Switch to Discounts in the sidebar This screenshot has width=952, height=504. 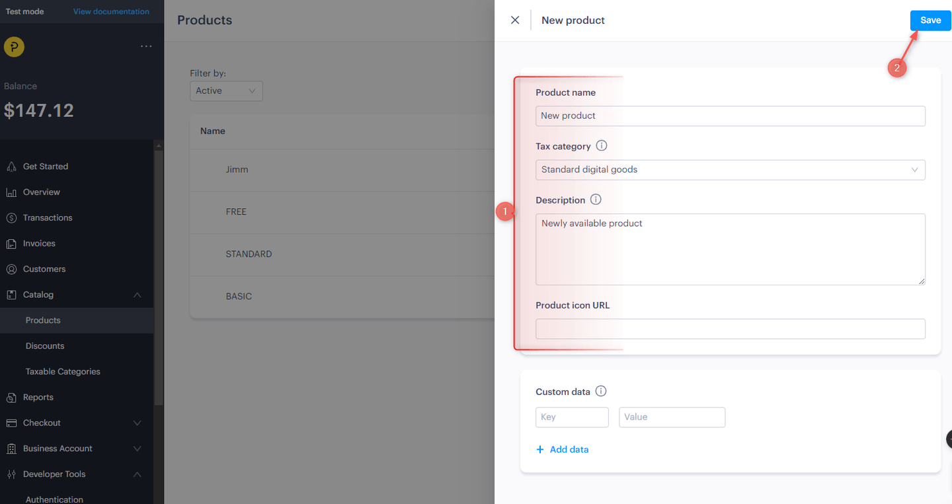point(44,345)
